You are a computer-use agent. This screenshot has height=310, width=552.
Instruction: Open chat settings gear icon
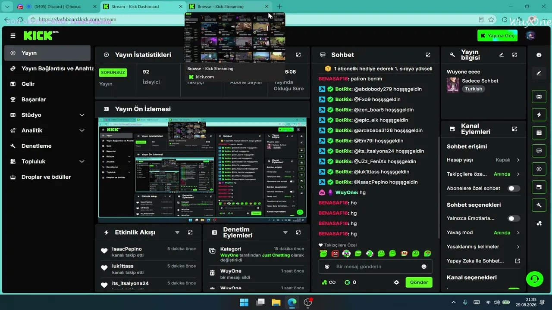coord(396,282)
